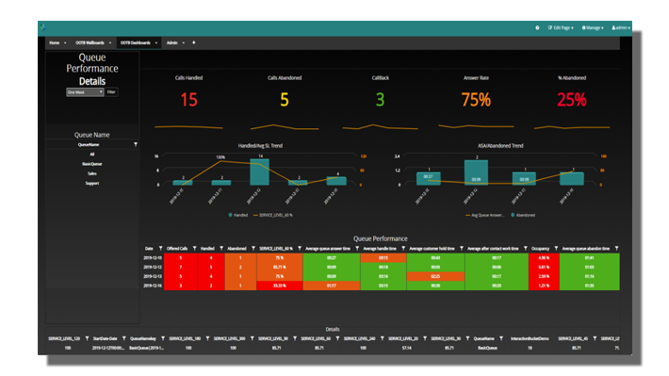The width and height of the screenshot is (669, 376).
Task: Filter the QueueName column in sidebar
Action: click(x=136, y=145)
